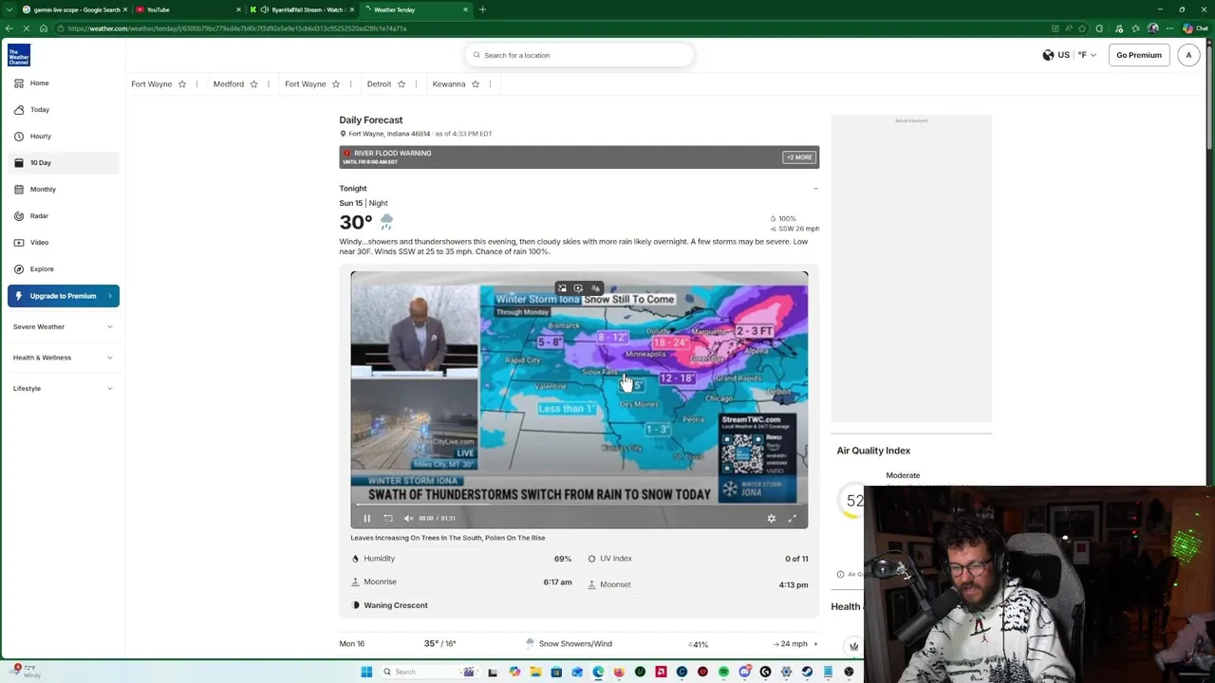Click video progress bar
The image size is (1215, 683).
[579, 506]
